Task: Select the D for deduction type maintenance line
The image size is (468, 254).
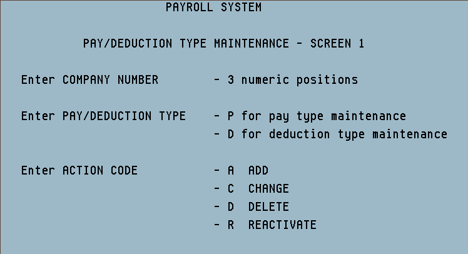Action: (x=331, y=135)
